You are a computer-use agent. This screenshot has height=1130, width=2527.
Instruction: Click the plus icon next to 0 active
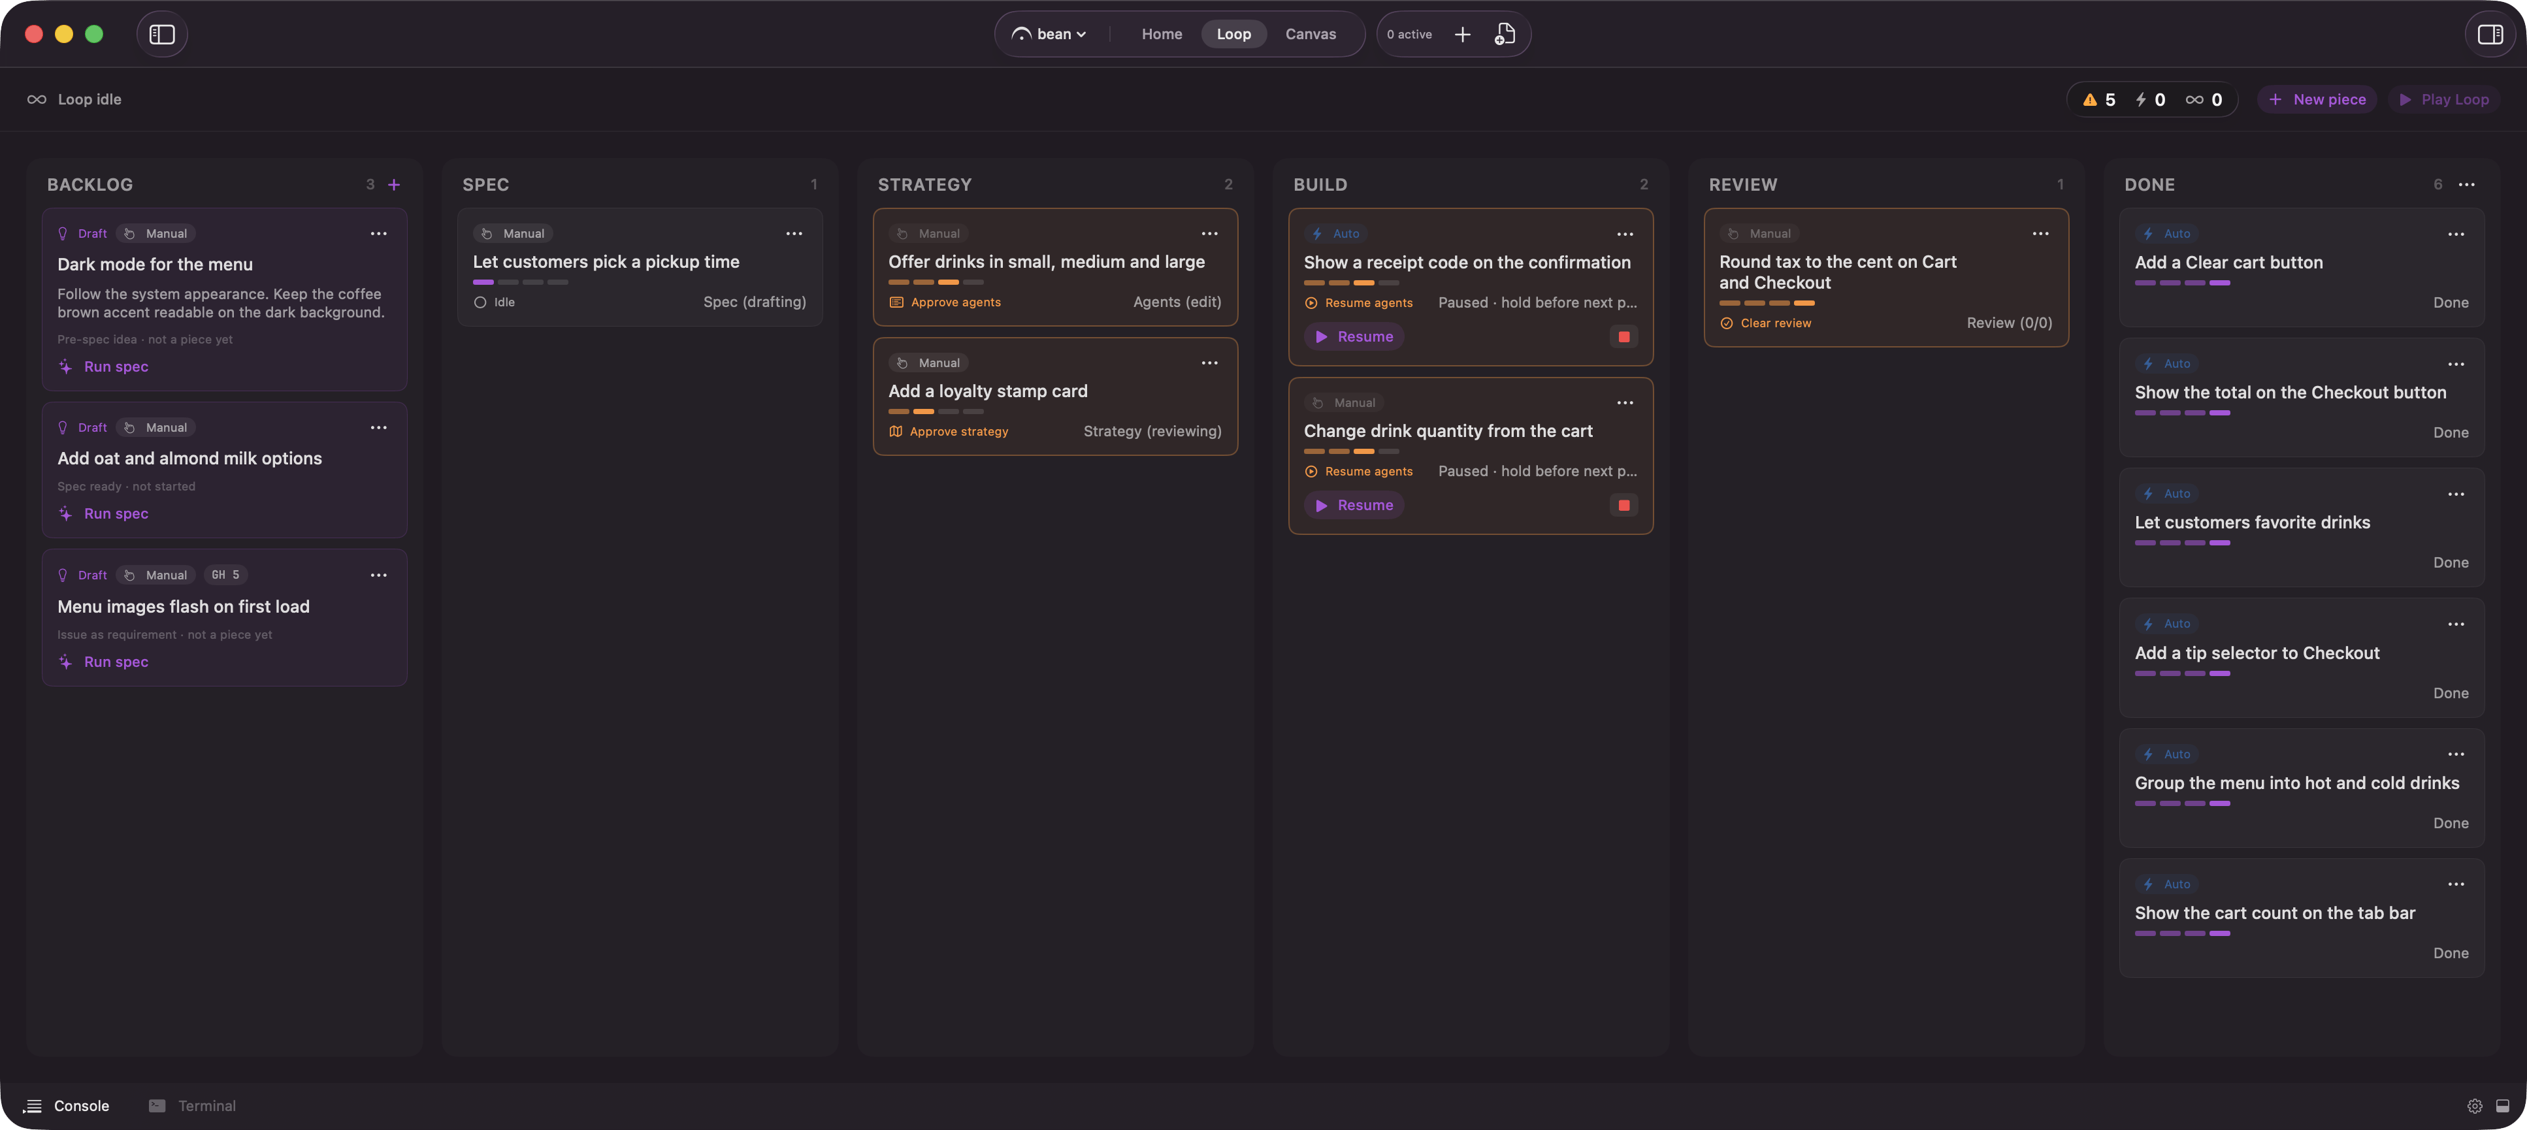1461,35
